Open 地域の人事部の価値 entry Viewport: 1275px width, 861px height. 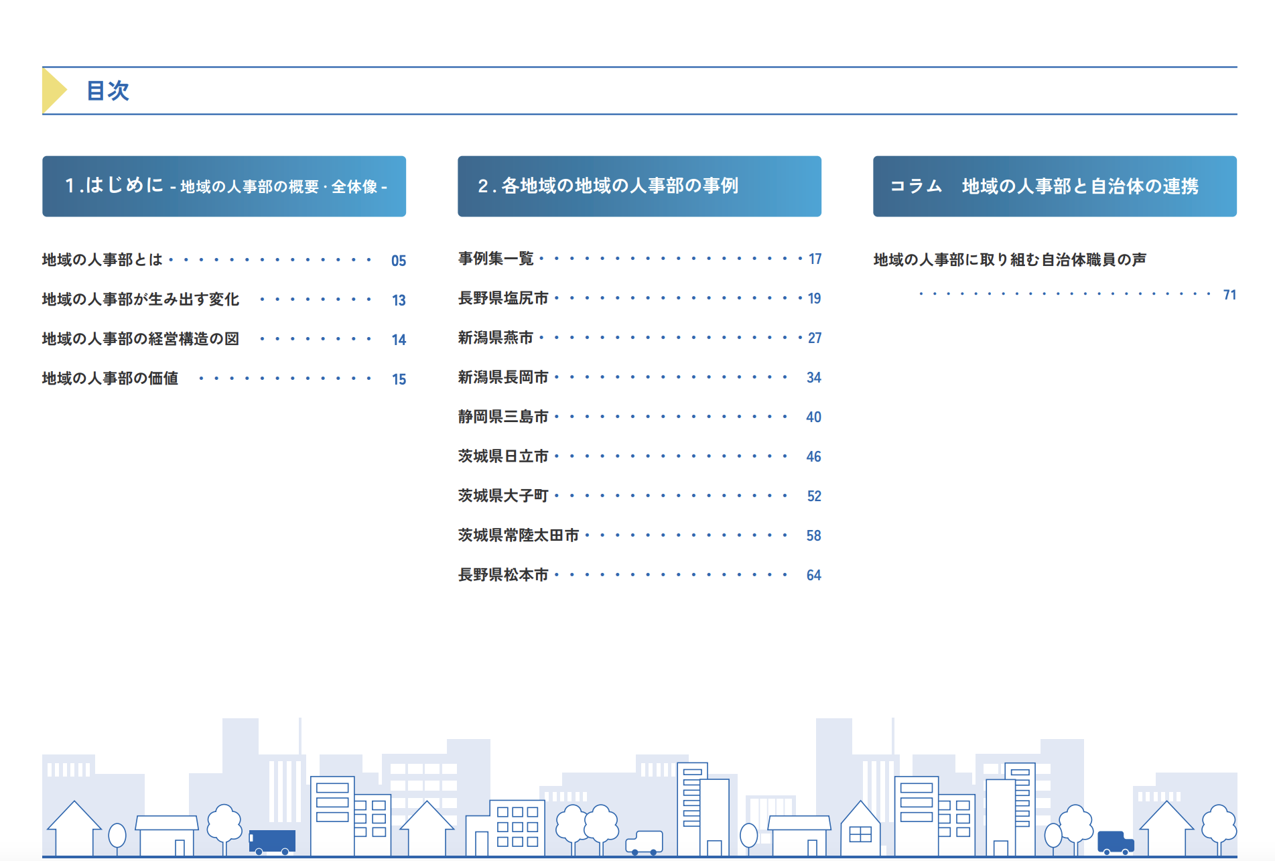[111, 379]
